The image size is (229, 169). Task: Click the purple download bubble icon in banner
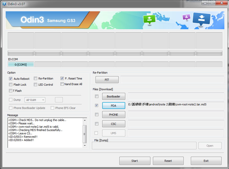(x=186, y=17)
